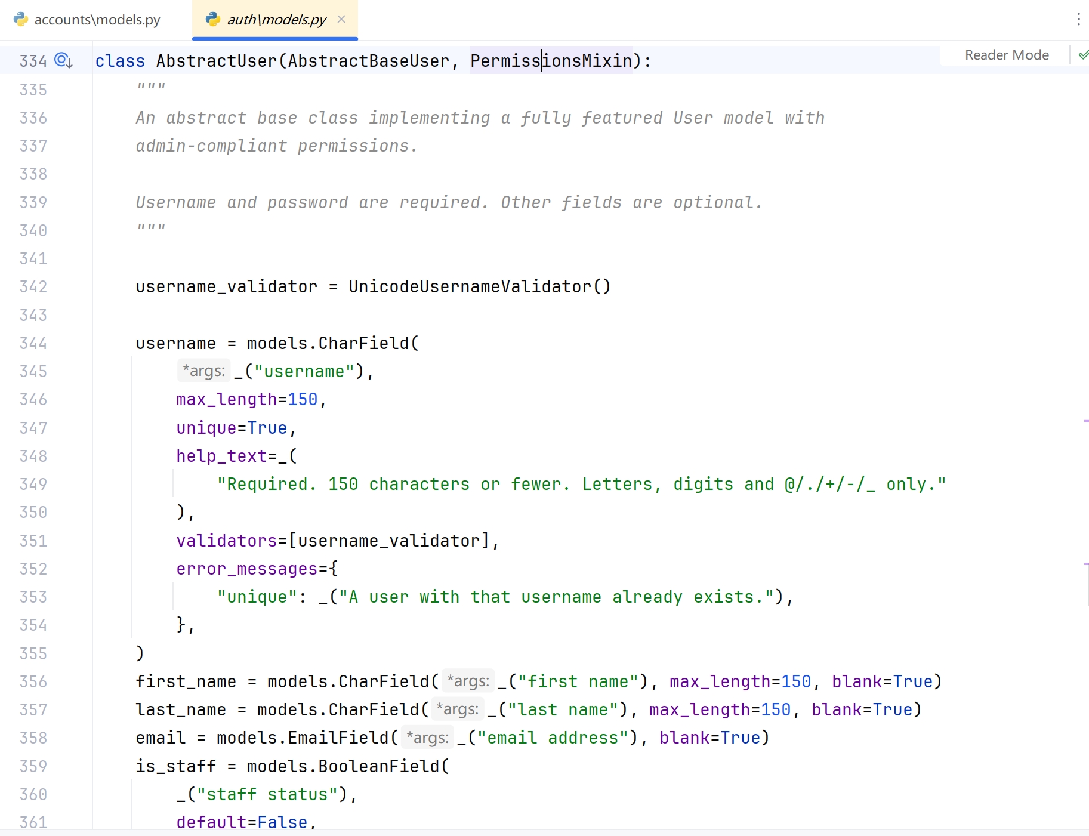Viewport: 1089px width, 836px height.
Task: Click the *args: hint on the last_name line
Action: (x=457, y=709)
